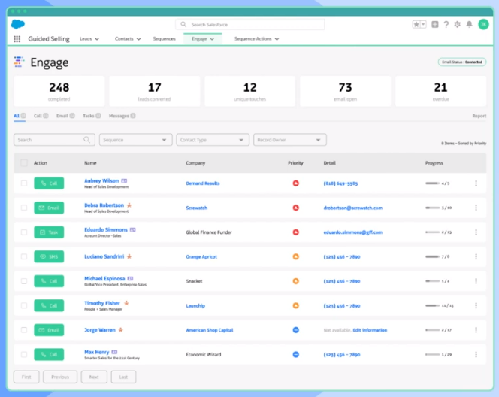Switch to the All tab
Viewport: 499px width, 397px height.
(x=20, y=116)
